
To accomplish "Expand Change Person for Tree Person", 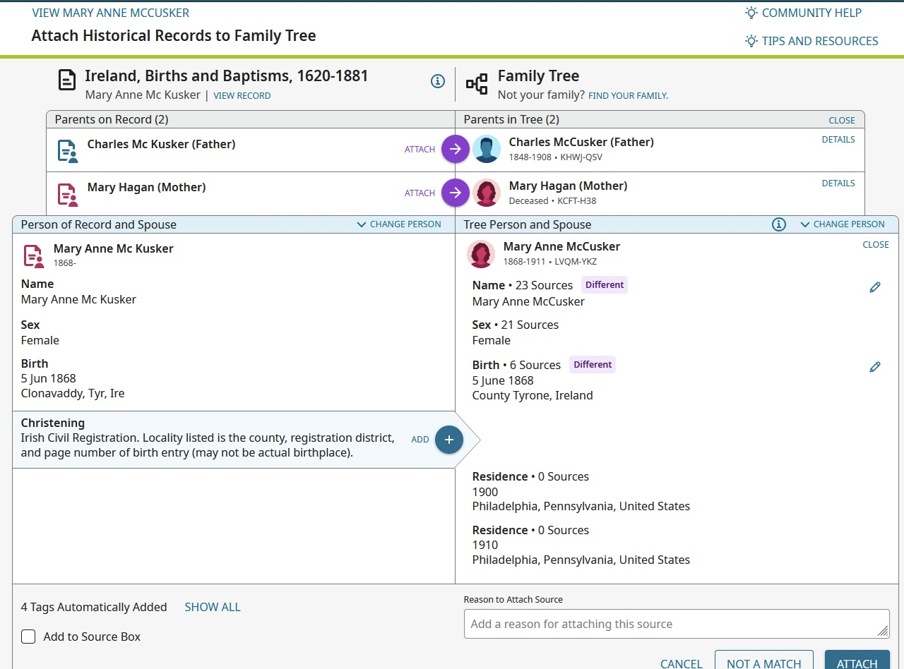I will click(x=843, y=224).
